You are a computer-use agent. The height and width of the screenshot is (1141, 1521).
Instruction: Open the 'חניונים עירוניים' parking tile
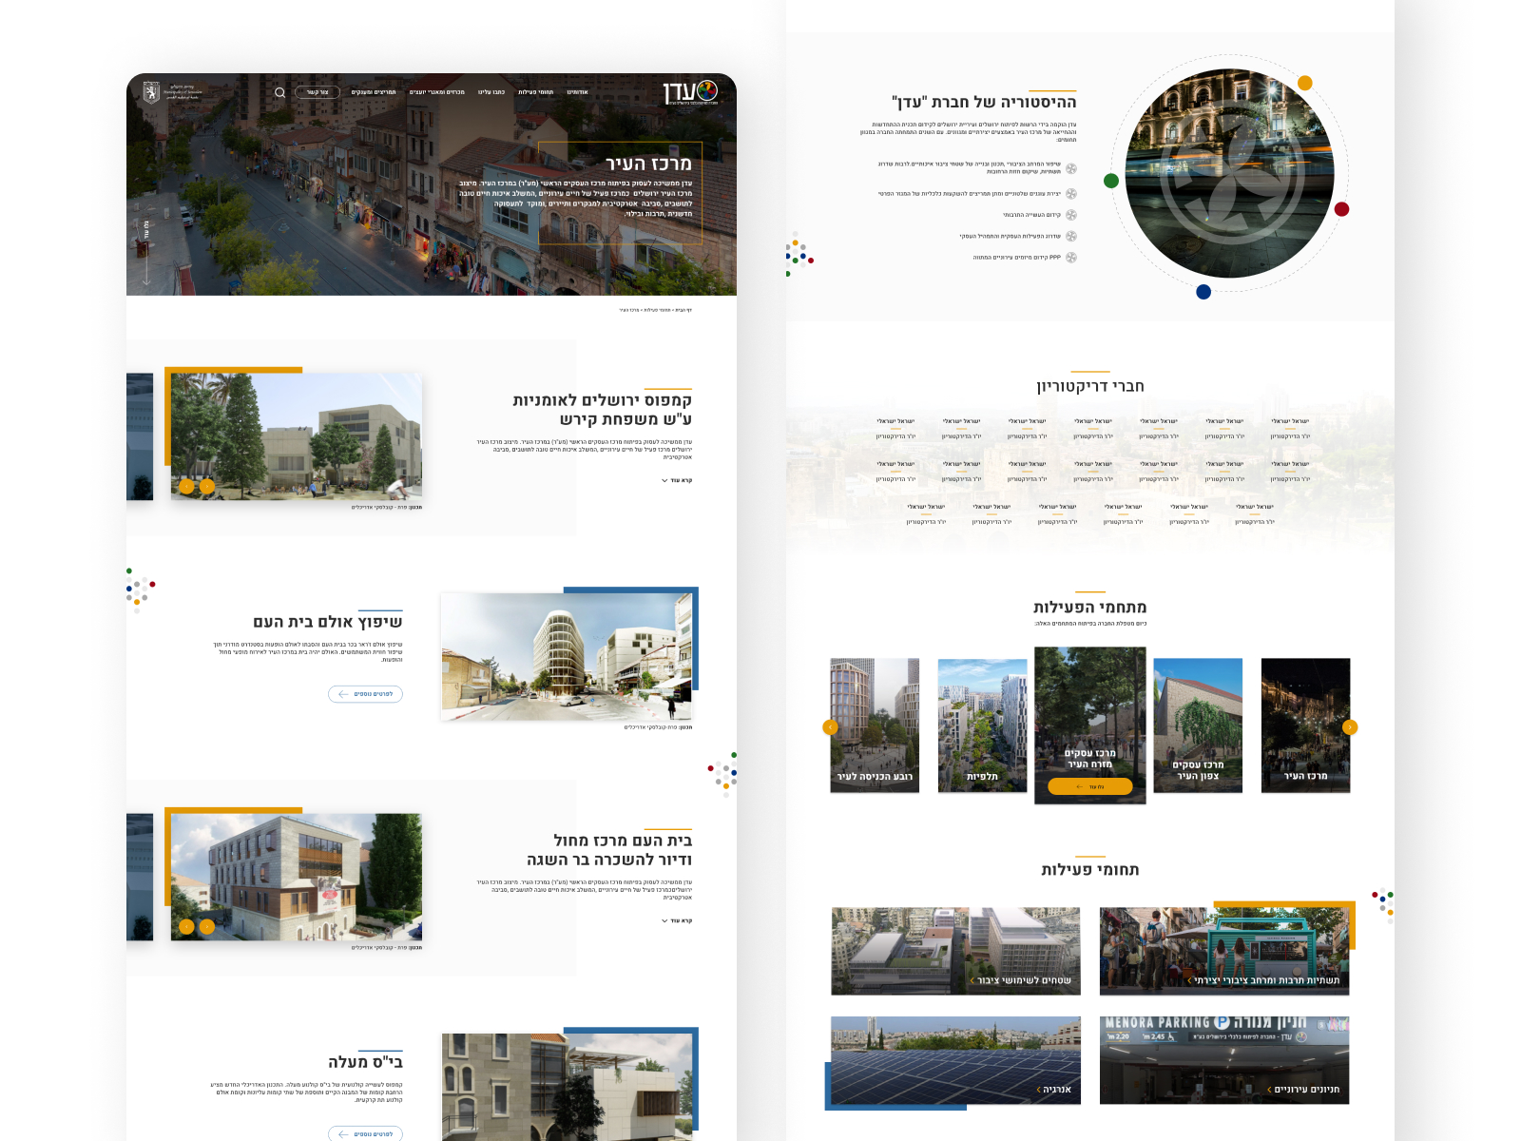pyautogui.click(x=1224, y=1060)
